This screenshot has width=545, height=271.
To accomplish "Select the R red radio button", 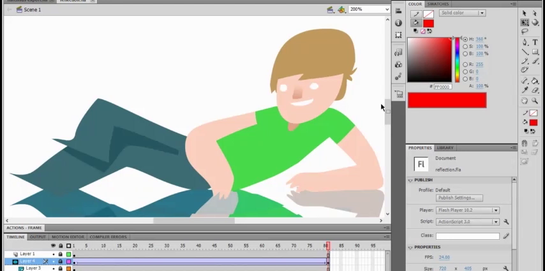I will click(x=465, y=64).
